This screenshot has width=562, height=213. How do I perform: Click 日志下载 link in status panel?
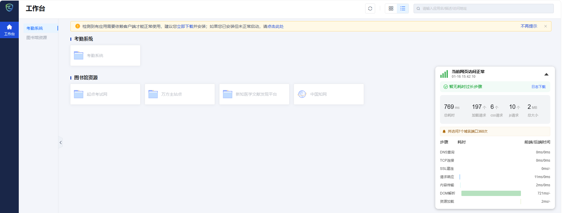tap(538, 87)
